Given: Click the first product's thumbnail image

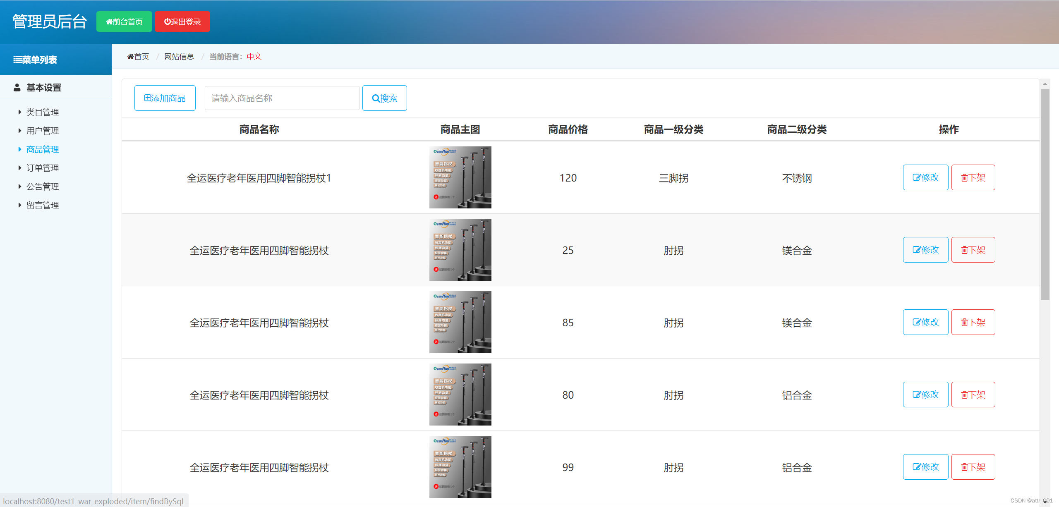Looking at the screenshot, I should click(460, 177).
